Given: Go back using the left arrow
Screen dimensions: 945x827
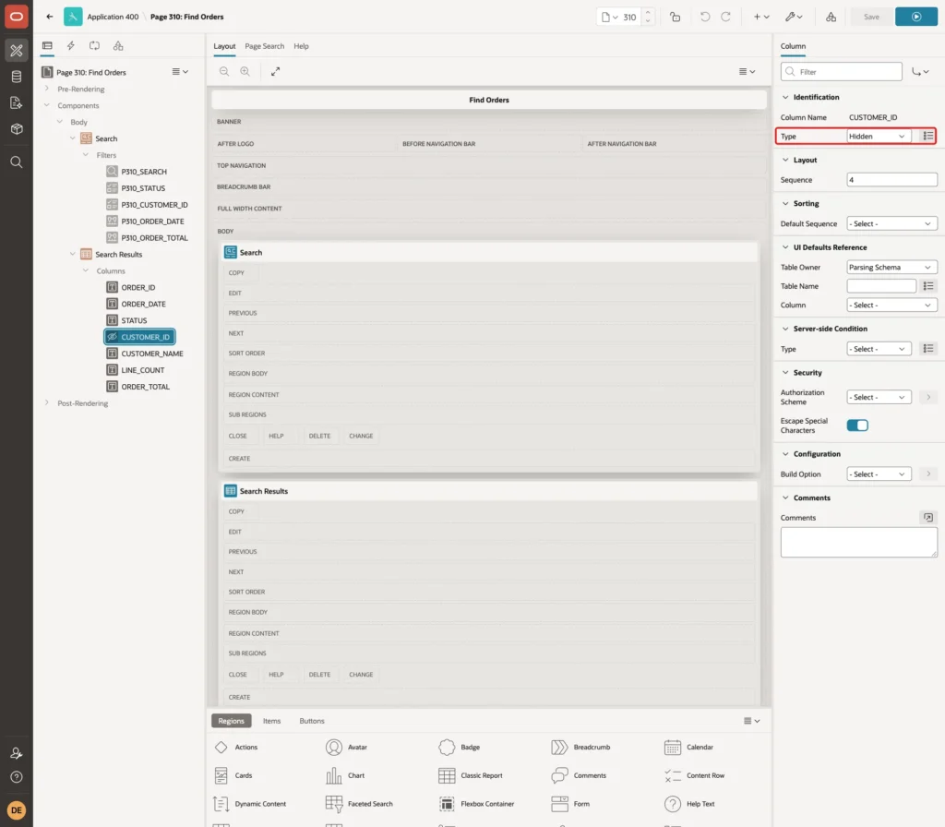Looking at the screenshot, I should (x=50, y=17).
